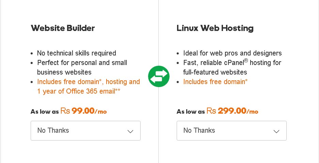
Task: Select the "Fast, reliable cPanel hosting" bullet
Action: tap(232, 67)
